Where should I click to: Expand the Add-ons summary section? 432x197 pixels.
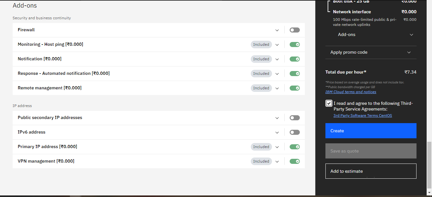411,35
